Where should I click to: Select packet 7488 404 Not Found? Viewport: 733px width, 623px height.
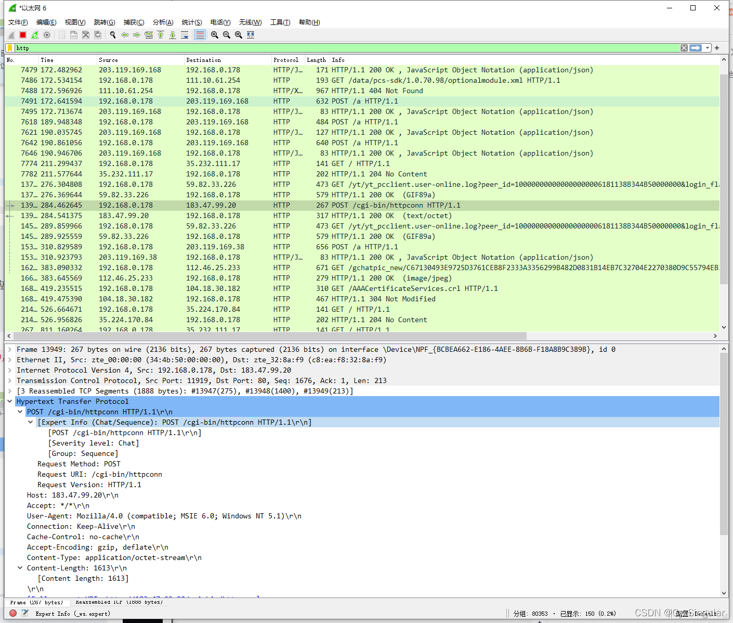362,91
